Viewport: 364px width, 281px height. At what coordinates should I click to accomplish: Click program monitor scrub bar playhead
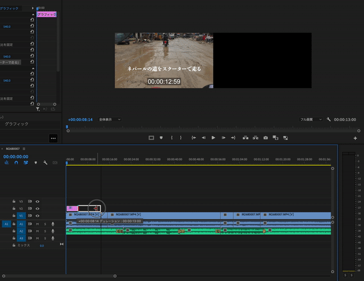67,127
